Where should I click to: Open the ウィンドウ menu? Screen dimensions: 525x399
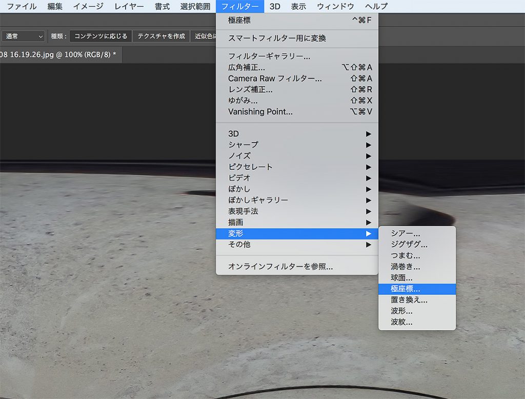pos(335,6)
